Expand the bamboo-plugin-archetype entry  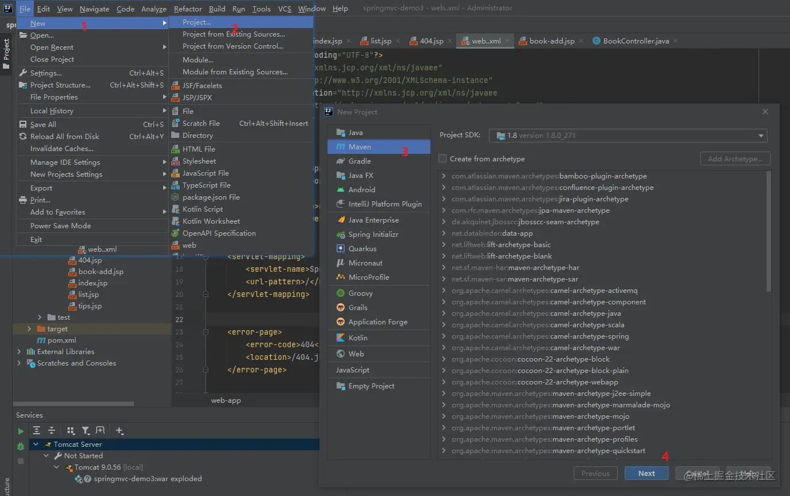pyautogui.click(x=444, y=176)
